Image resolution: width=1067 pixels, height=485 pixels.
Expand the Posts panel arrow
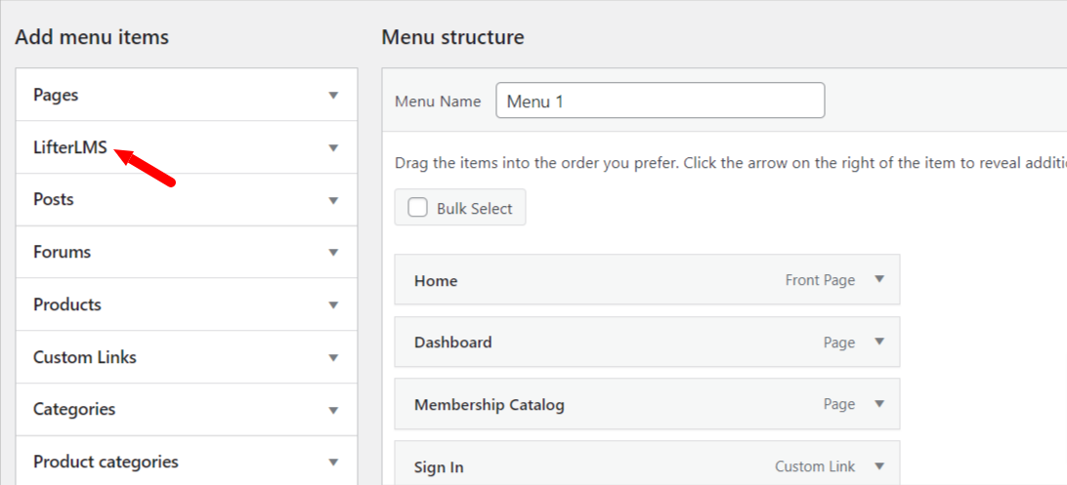[333, 200]
